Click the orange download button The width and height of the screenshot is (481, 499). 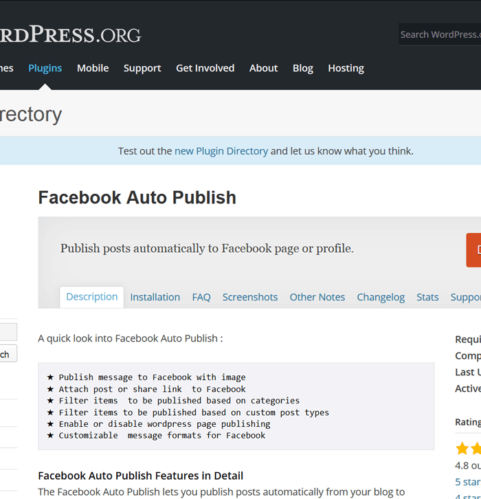[473, 250]
